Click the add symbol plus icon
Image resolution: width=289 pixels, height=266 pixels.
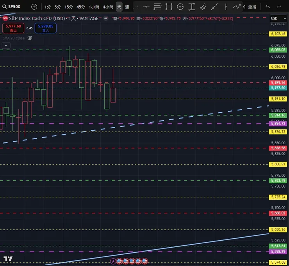pyautogui.click(x=34, y=7)
